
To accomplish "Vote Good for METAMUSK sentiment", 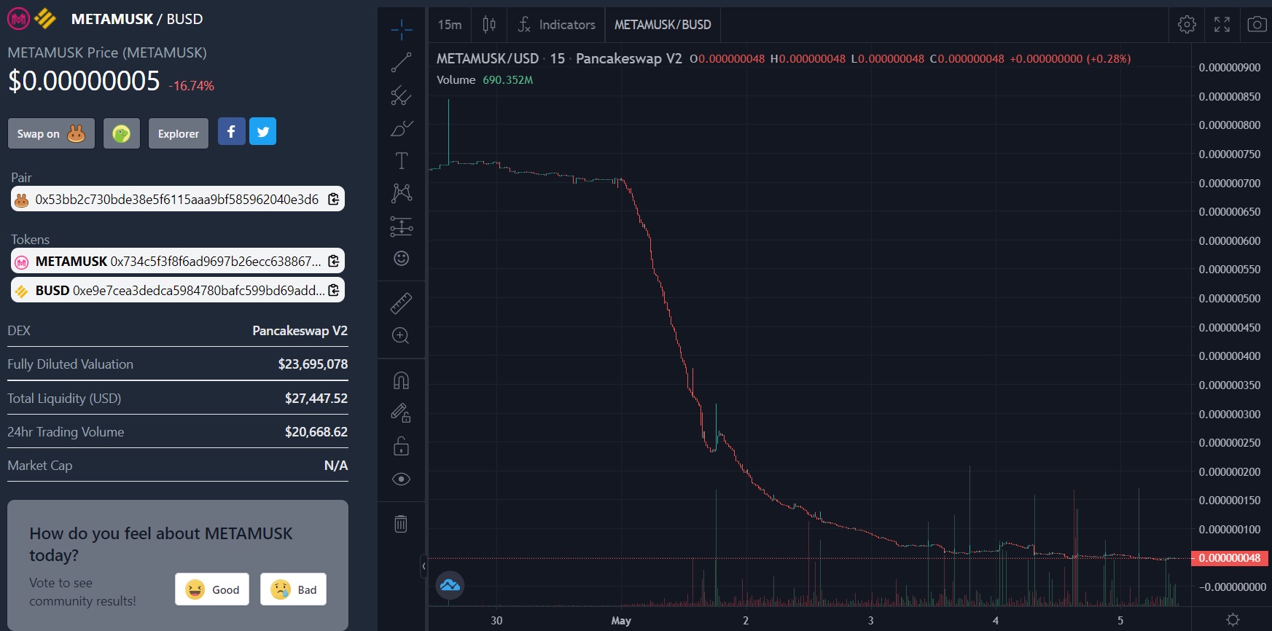I will tap(212, 589).
